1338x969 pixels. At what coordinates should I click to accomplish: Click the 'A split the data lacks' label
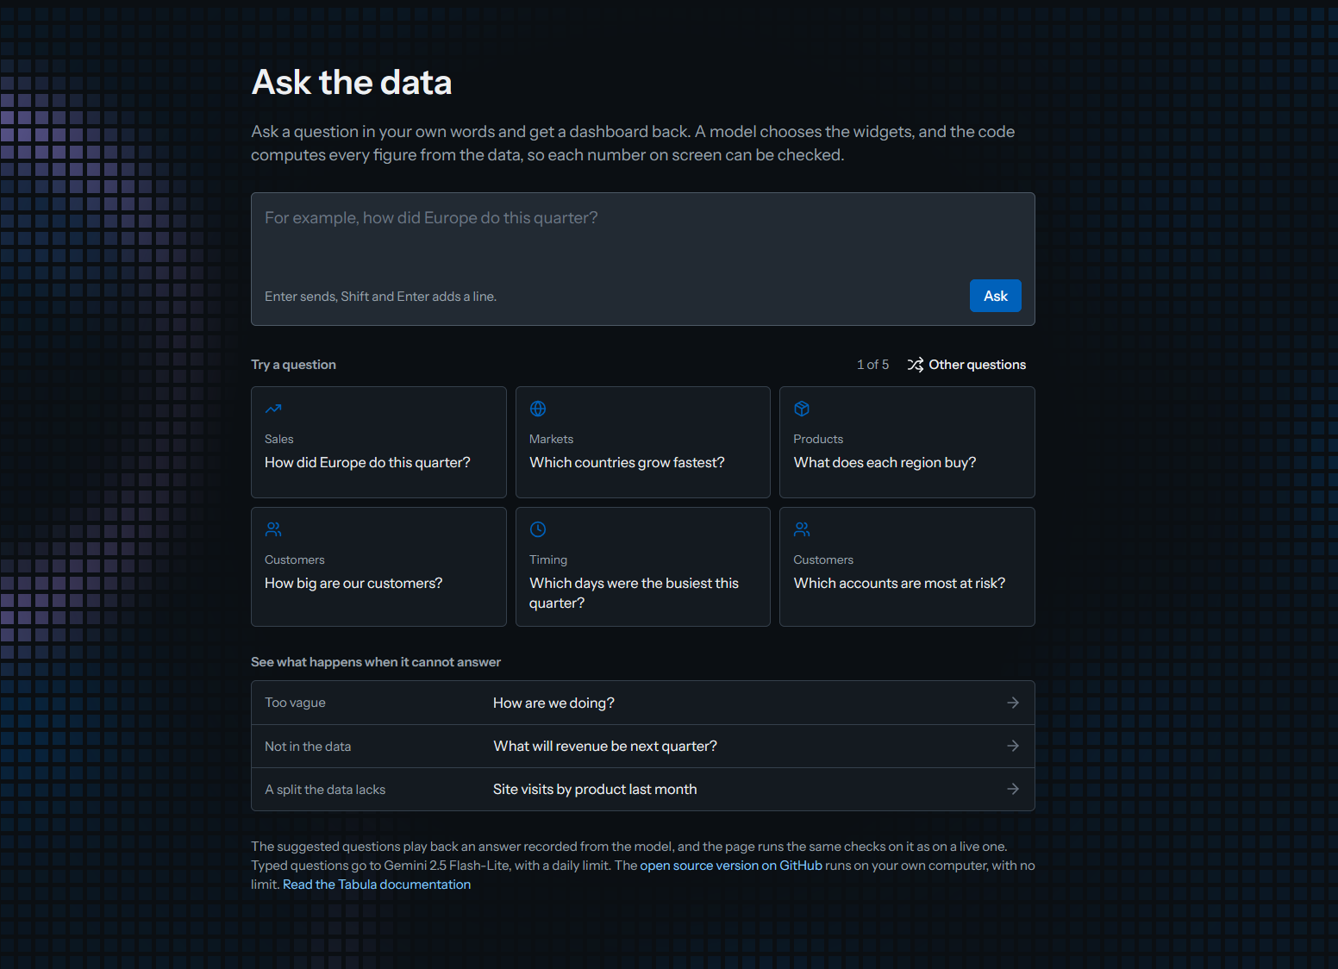point(325,790)
